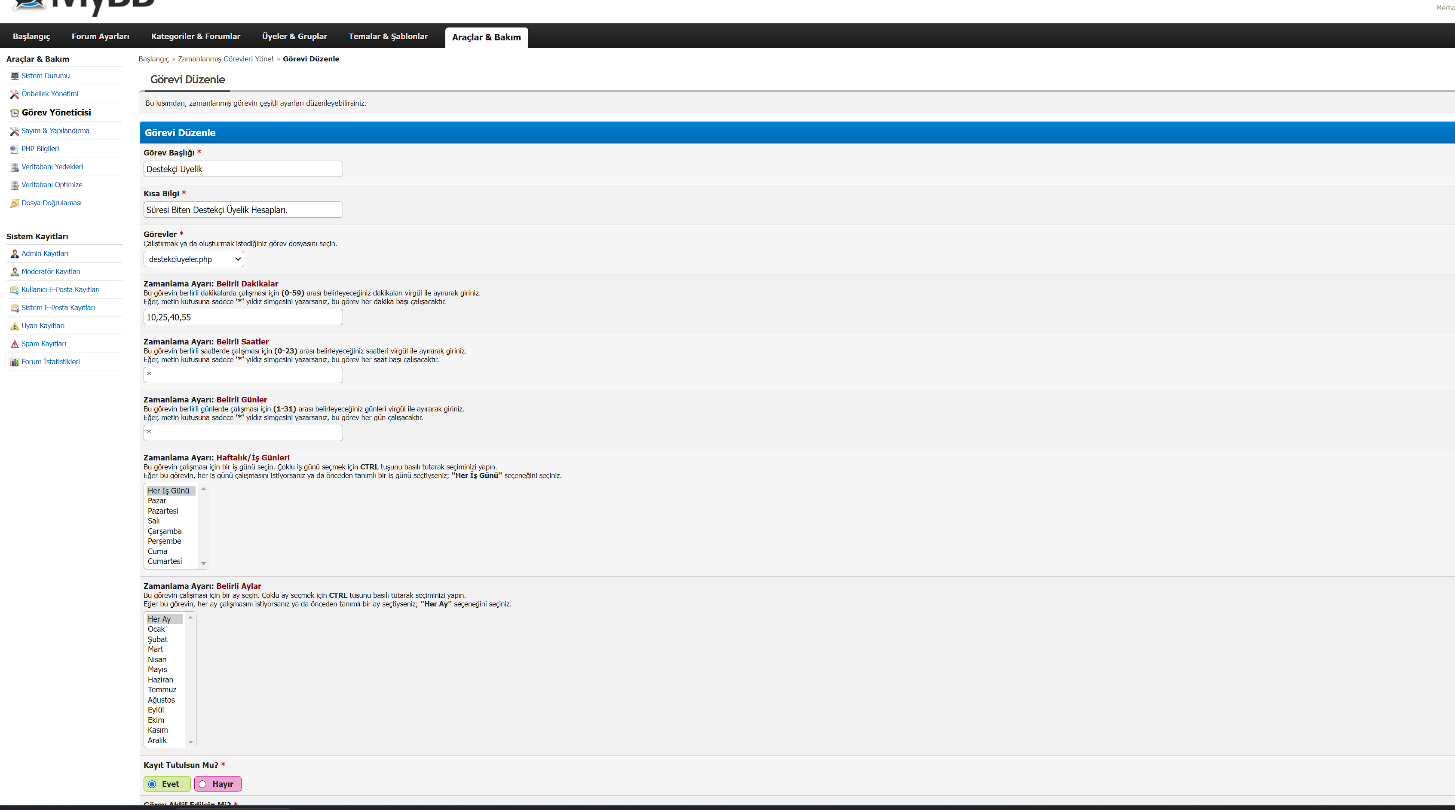Select Her İş Günü in weekday list

pyautogui.click(x=171, y=490)
